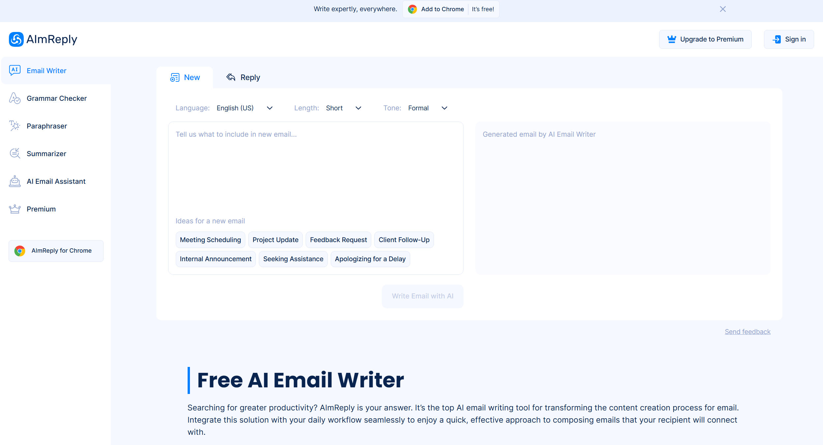
Task: Expand the Language chevron arrow
Action: pyautogui.click(x=270, y=108)
